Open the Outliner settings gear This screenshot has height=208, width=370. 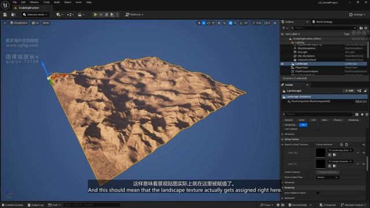click(x=366, y=28)
